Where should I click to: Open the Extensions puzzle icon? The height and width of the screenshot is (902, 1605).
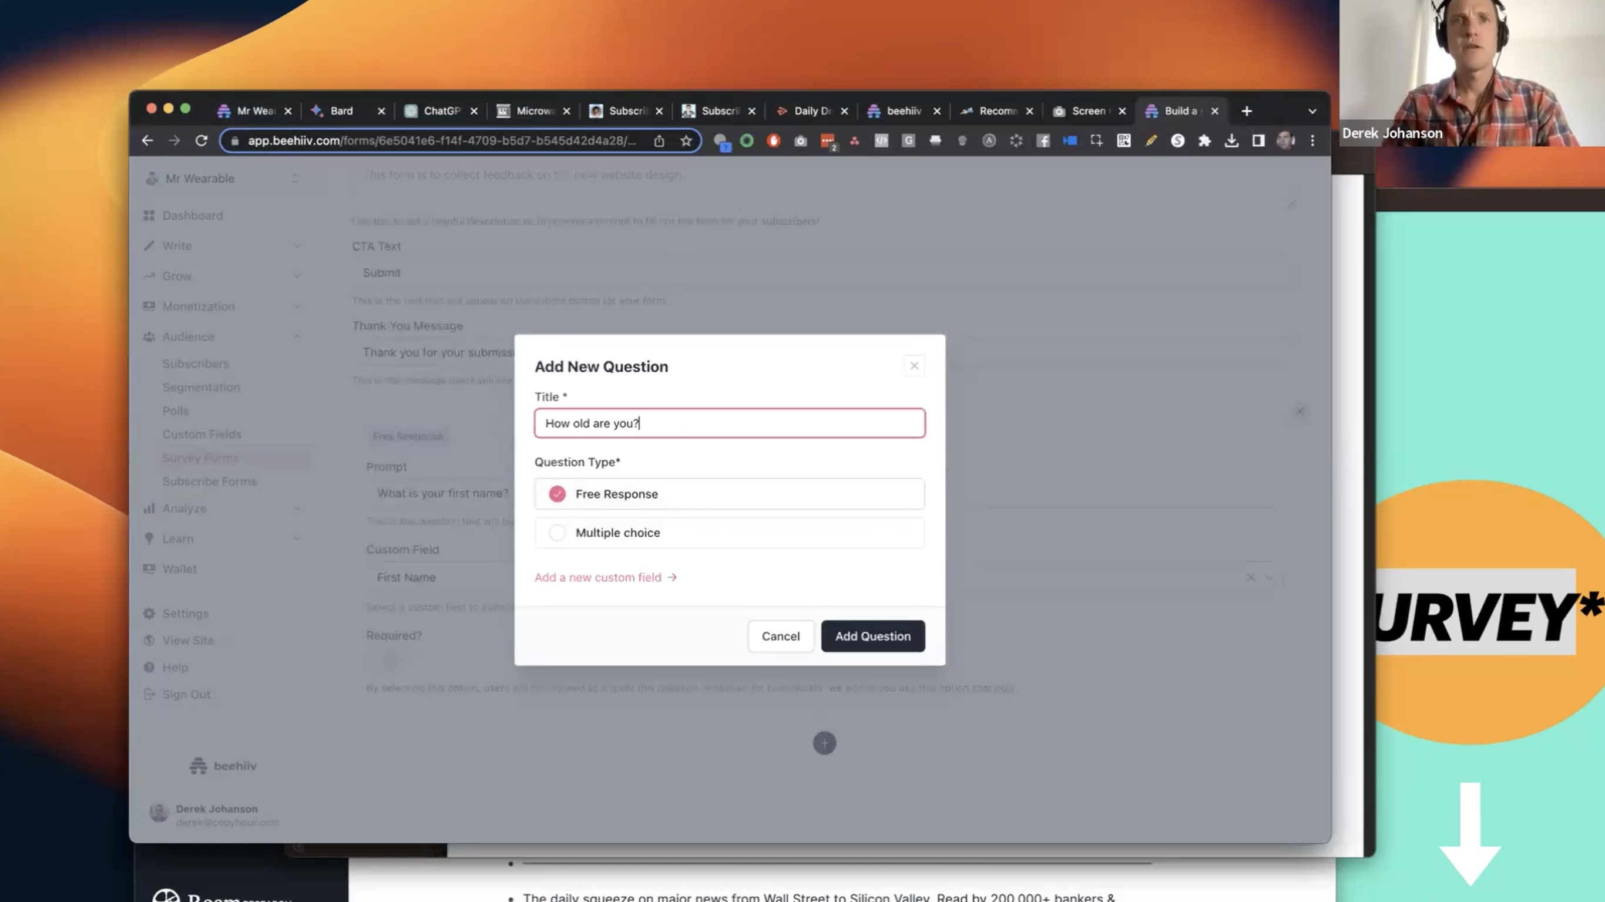tap(1204, 141)
